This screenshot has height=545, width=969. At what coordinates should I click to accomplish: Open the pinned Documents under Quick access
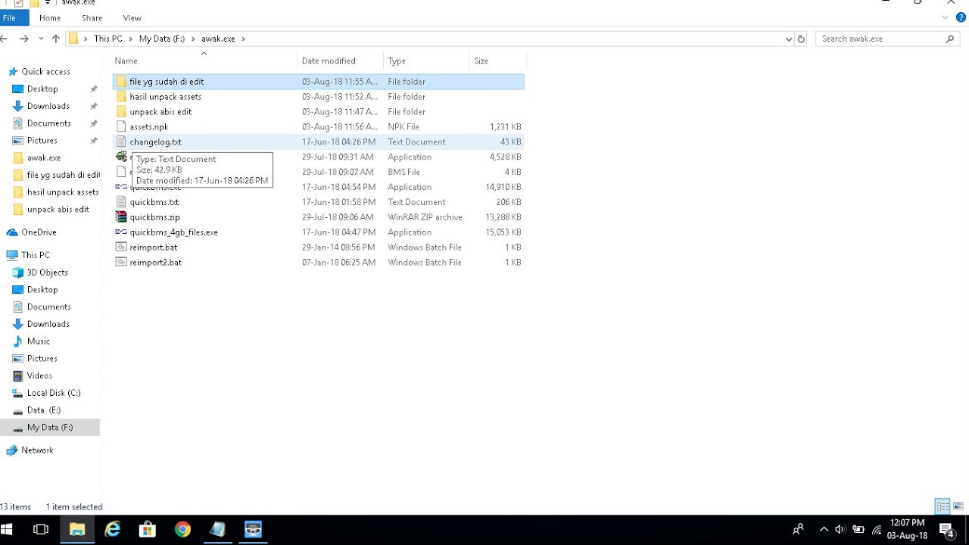[x=48, y=123]
